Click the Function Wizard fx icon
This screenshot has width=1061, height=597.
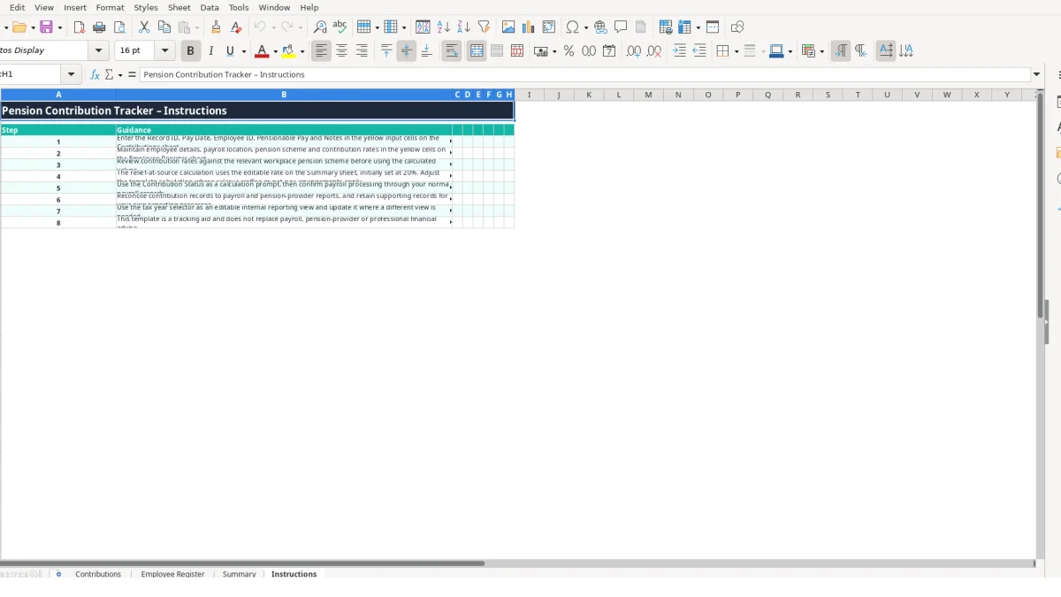[95, 75]
